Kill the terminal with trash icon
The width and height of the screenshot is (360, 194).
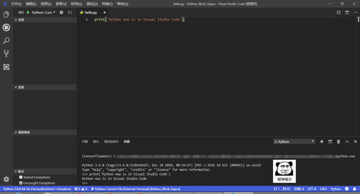pyautogui.click(x=338, y=142)
